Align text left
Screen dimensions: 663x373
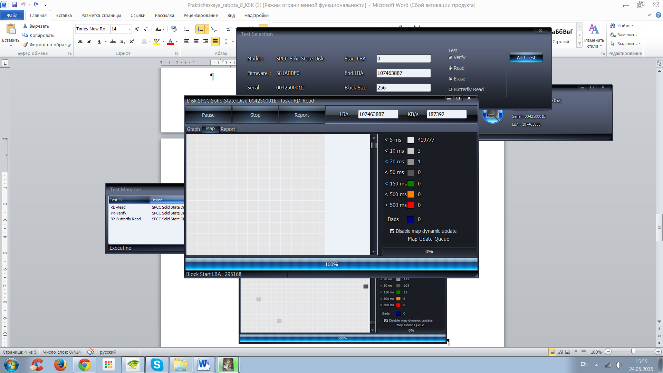coord(187,41)
